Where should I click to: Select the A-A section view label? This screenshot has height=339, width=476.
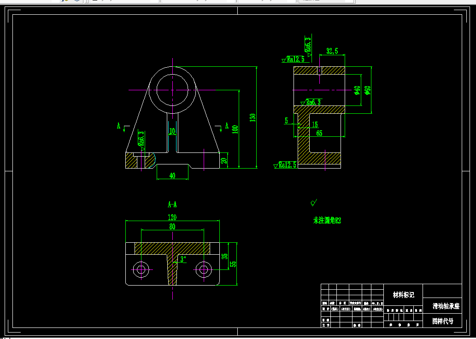(172, 205)
